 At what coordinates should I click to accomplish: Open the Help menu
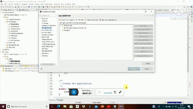click(74, 4)
